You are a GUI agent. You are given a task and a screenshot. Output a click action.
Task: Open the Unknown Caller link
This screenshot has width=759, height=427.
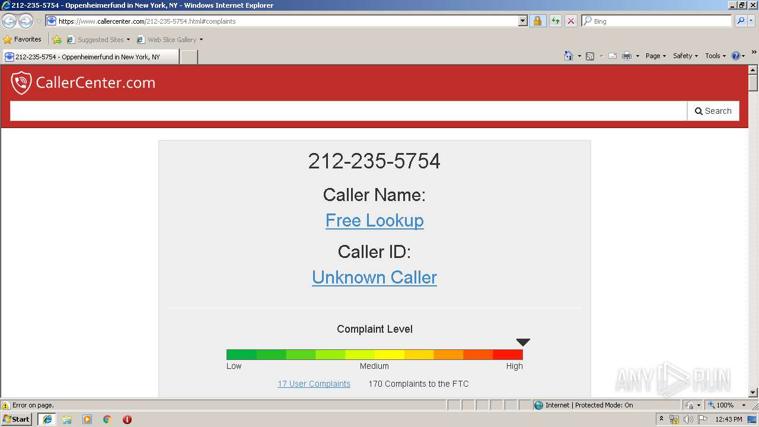(x=374, y=278)
